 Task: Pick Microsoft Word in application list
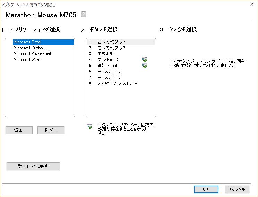(x=43, y=60)
